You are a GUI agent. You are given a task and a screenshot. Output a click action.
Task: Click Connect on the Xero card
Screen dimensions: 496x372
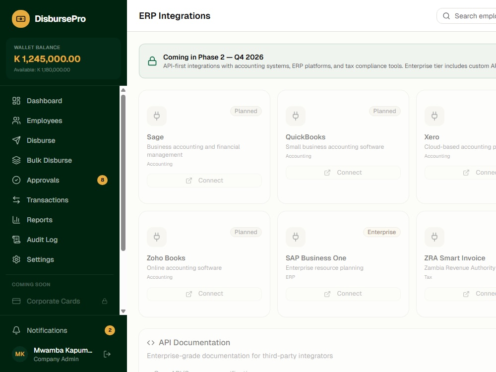(x=461, y=173)
